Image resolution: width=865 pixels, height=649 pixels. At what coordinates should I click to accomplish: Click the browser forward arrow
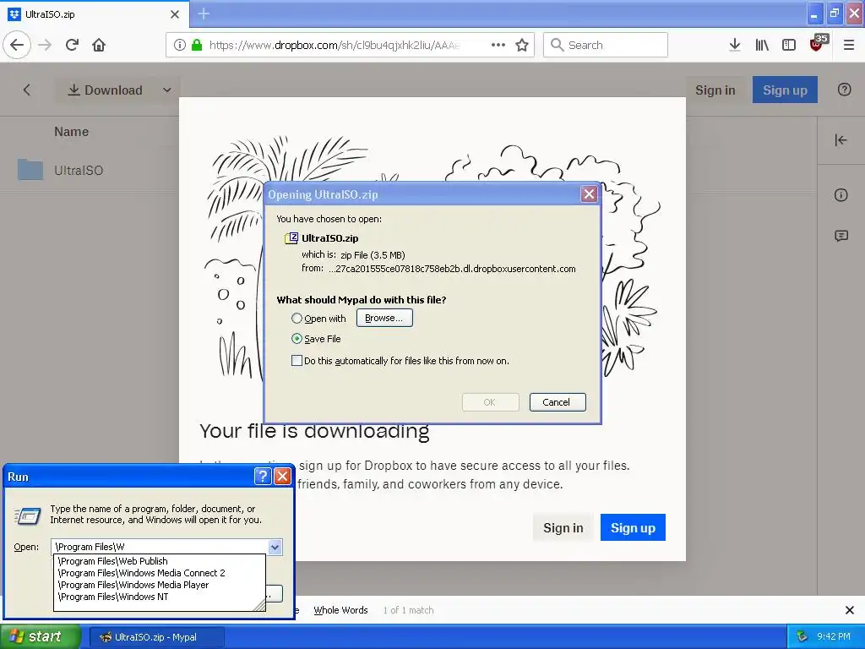tap(45, 45)
